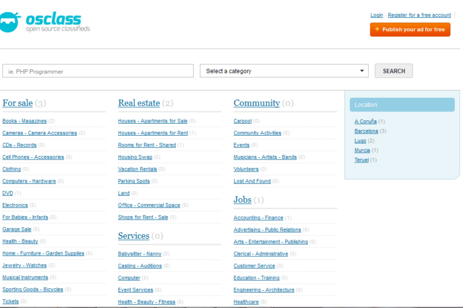Open the Electronics subcategory
Screen dimensions: 463x308
[x=15, y=205]
